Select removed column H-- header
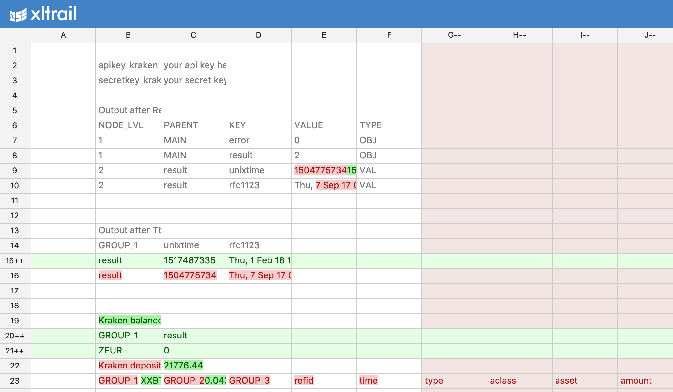673x392 pixels. pyautogui.click(x=520, y=35)
